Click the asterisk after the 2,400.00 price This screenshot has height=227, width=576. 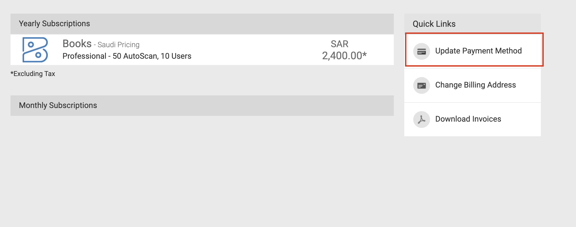[x=364, y=55]
